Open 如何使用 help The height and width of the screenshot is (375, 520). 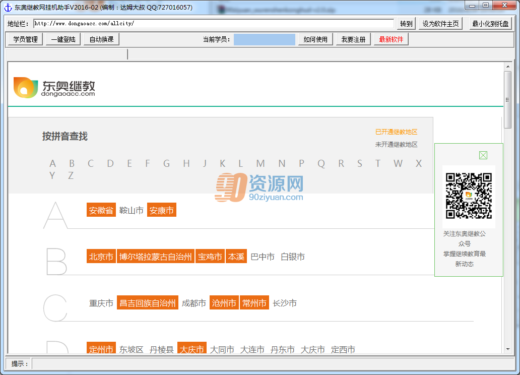point(315,39)
